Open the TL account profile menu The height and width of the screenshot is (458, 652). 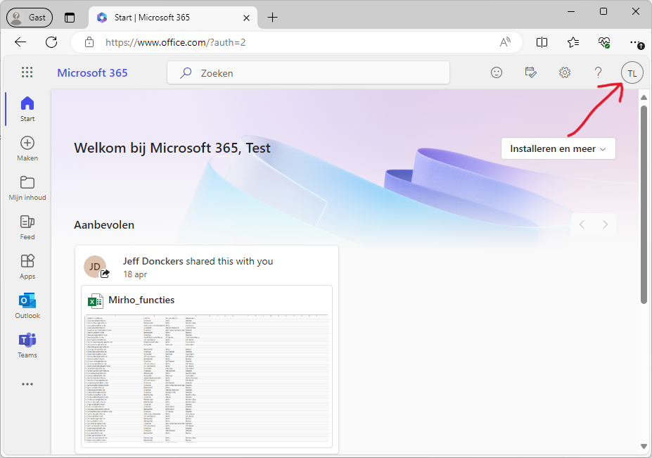(x=632, y=72)
